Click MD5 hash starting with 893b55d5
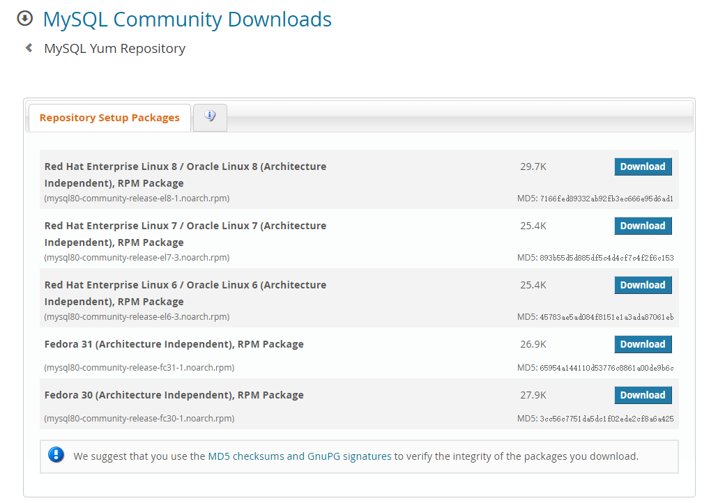This screenshot has width=725, height=503. tap(606, 258)
